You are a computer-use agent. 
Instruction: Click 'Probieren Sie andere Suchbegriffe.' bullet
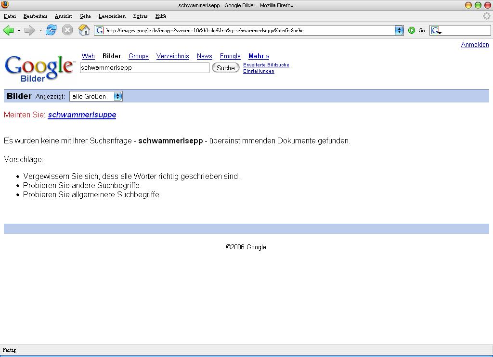[82, 185]
